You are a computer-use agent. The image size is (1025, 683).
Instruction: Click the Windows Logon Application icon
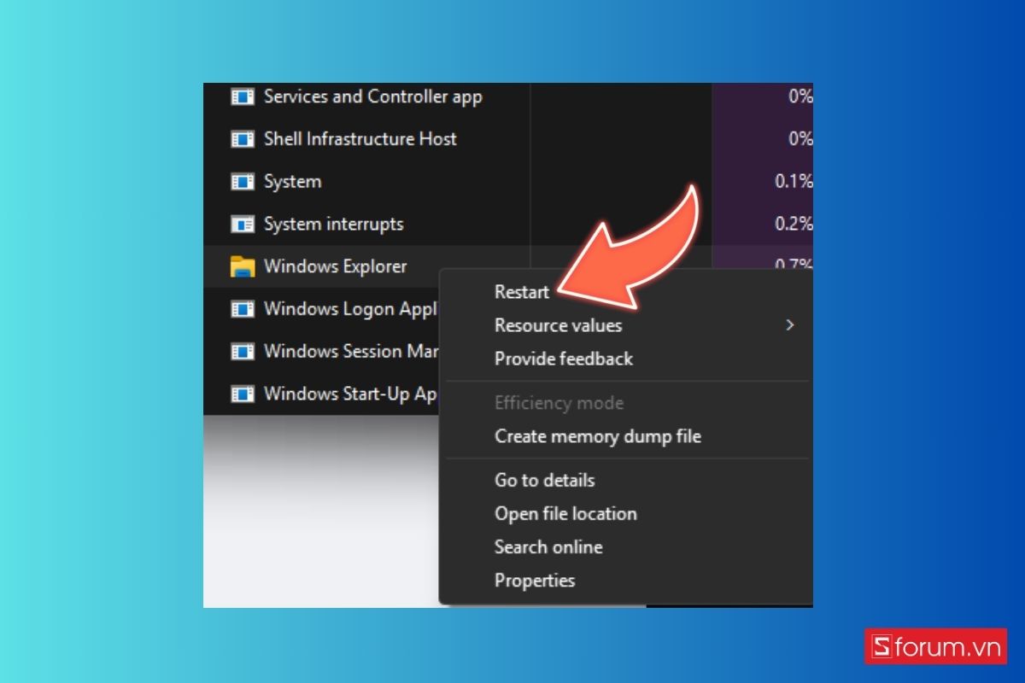243,309
